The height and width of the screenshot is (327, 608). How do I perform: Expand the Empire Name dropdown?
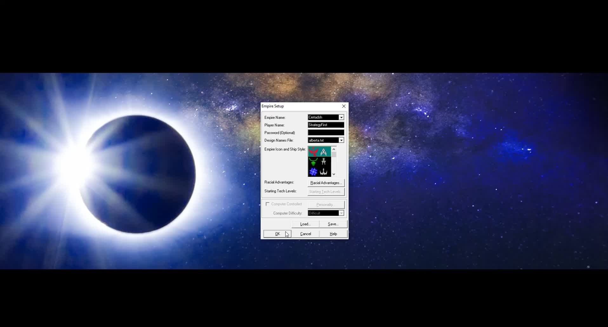pos(341,118)
